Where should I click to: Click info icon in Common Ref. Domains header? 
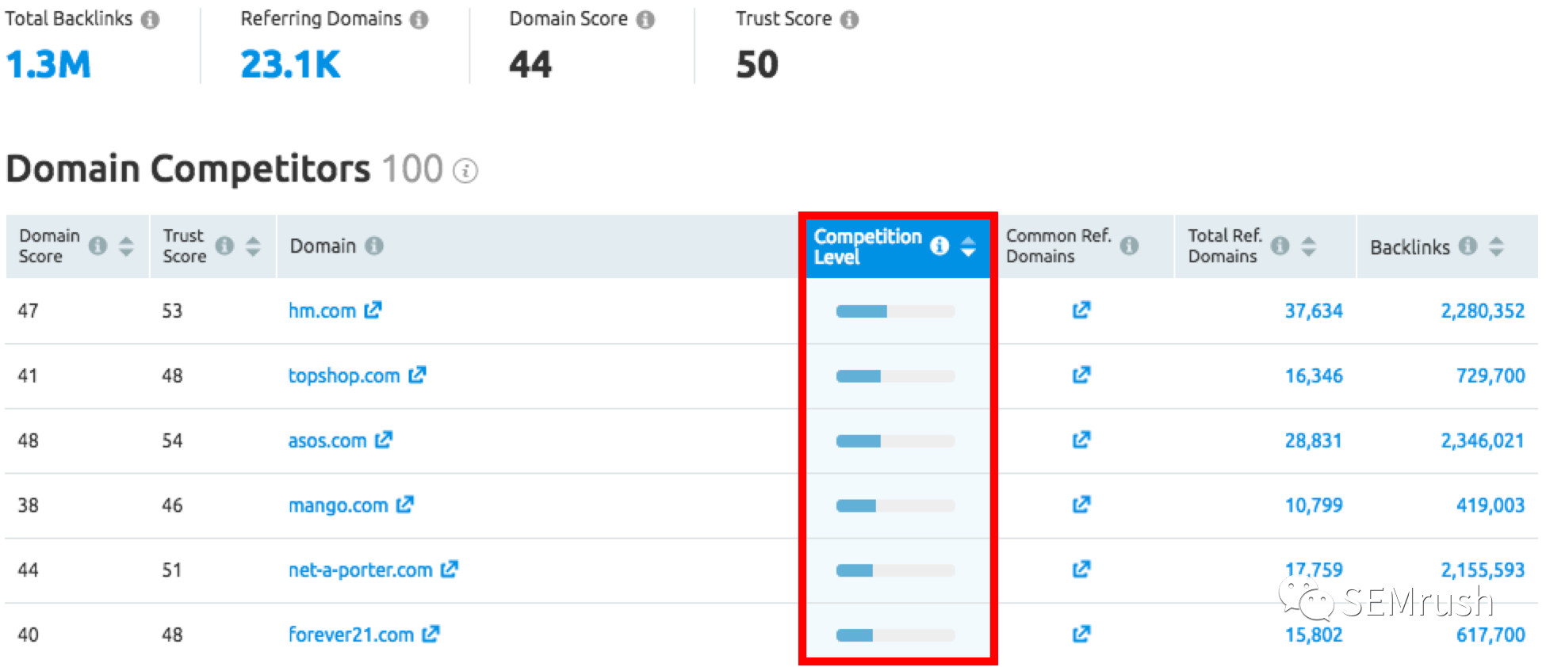[x=1130, y=246]
